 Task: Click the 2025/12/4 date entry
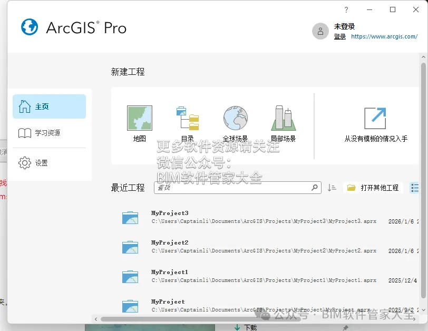403,280
